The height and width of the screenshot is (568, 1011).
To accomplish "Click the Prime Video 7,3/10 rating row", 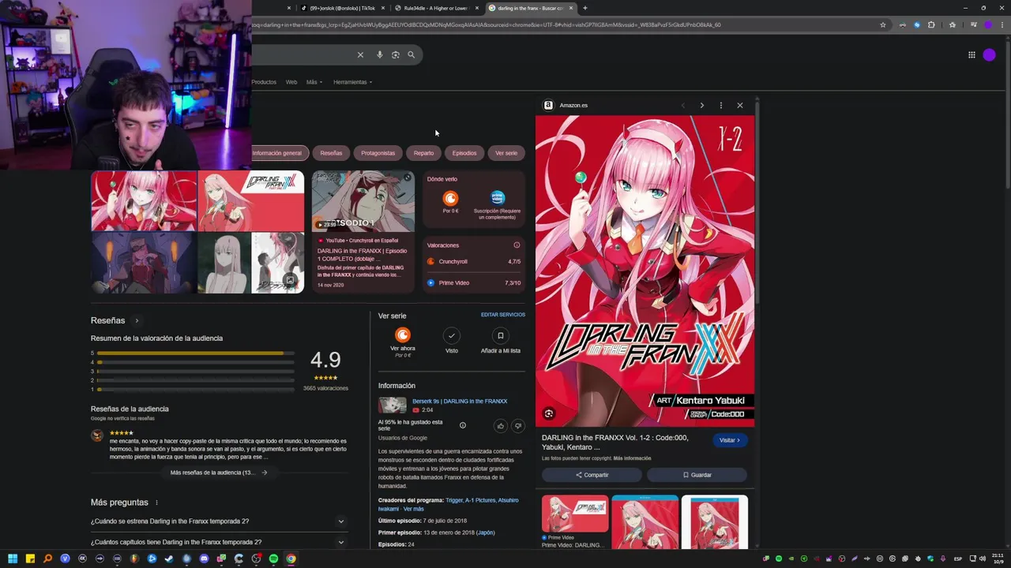I will pos(474,282).
